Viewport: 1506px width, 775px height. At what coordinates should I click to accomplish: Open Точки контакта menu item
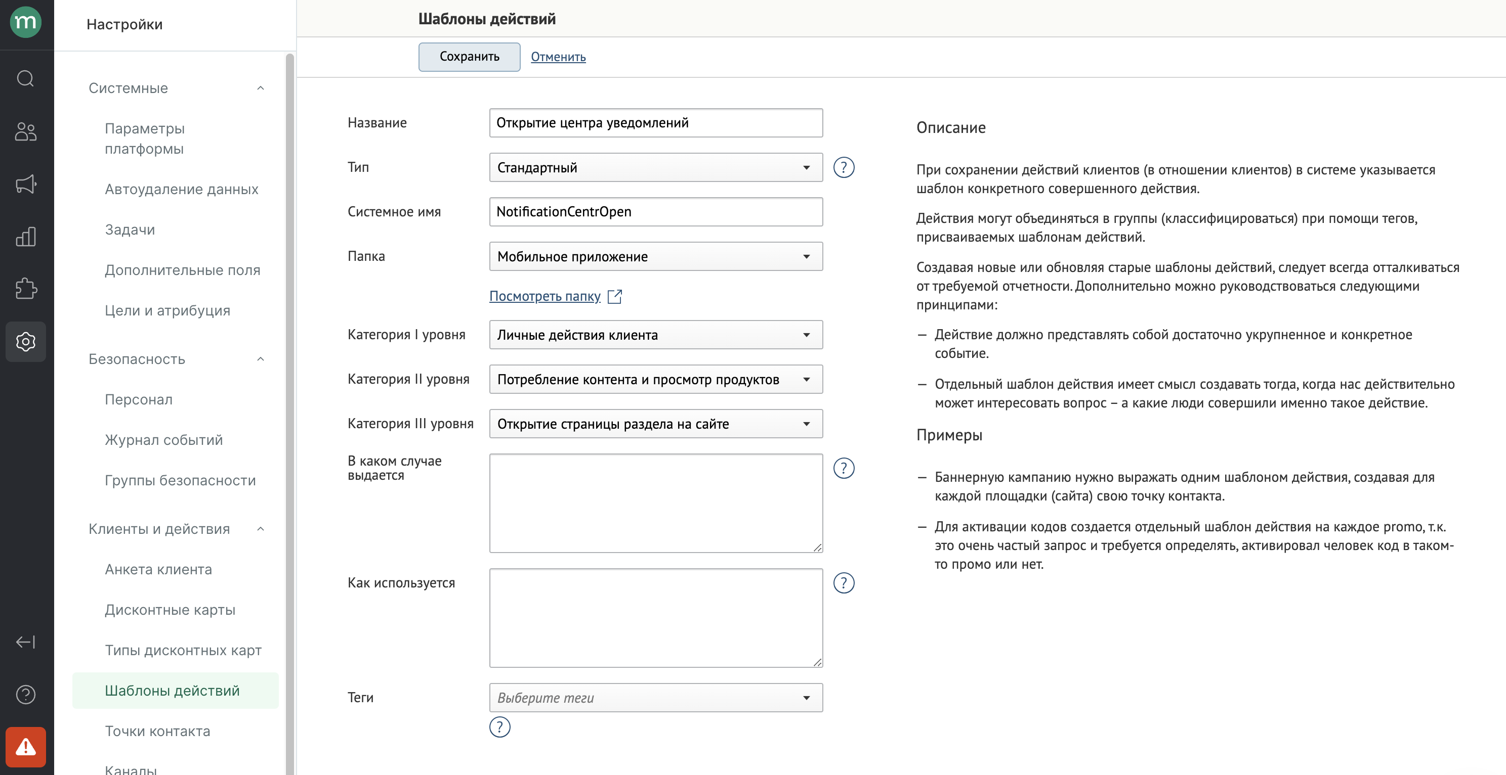point(157,731)
